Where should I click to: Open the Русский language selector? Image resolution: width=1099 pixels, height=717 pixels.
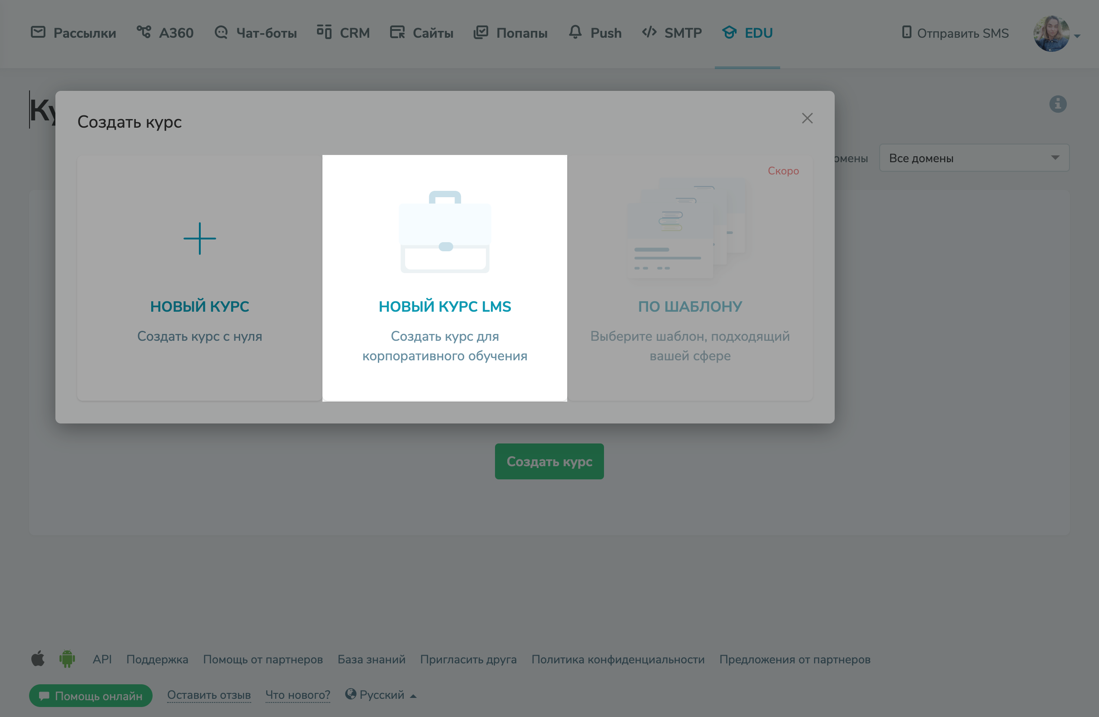(381, 695)
